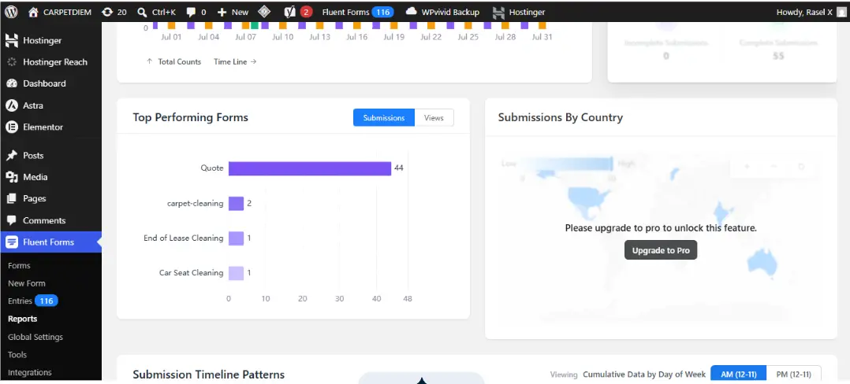Click the Quote form label
Screen dimensions: 850x384
(x=212, y=168)
